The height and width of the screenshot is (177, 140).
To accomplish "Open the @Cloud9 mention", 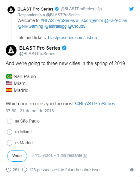I will 77,26.
